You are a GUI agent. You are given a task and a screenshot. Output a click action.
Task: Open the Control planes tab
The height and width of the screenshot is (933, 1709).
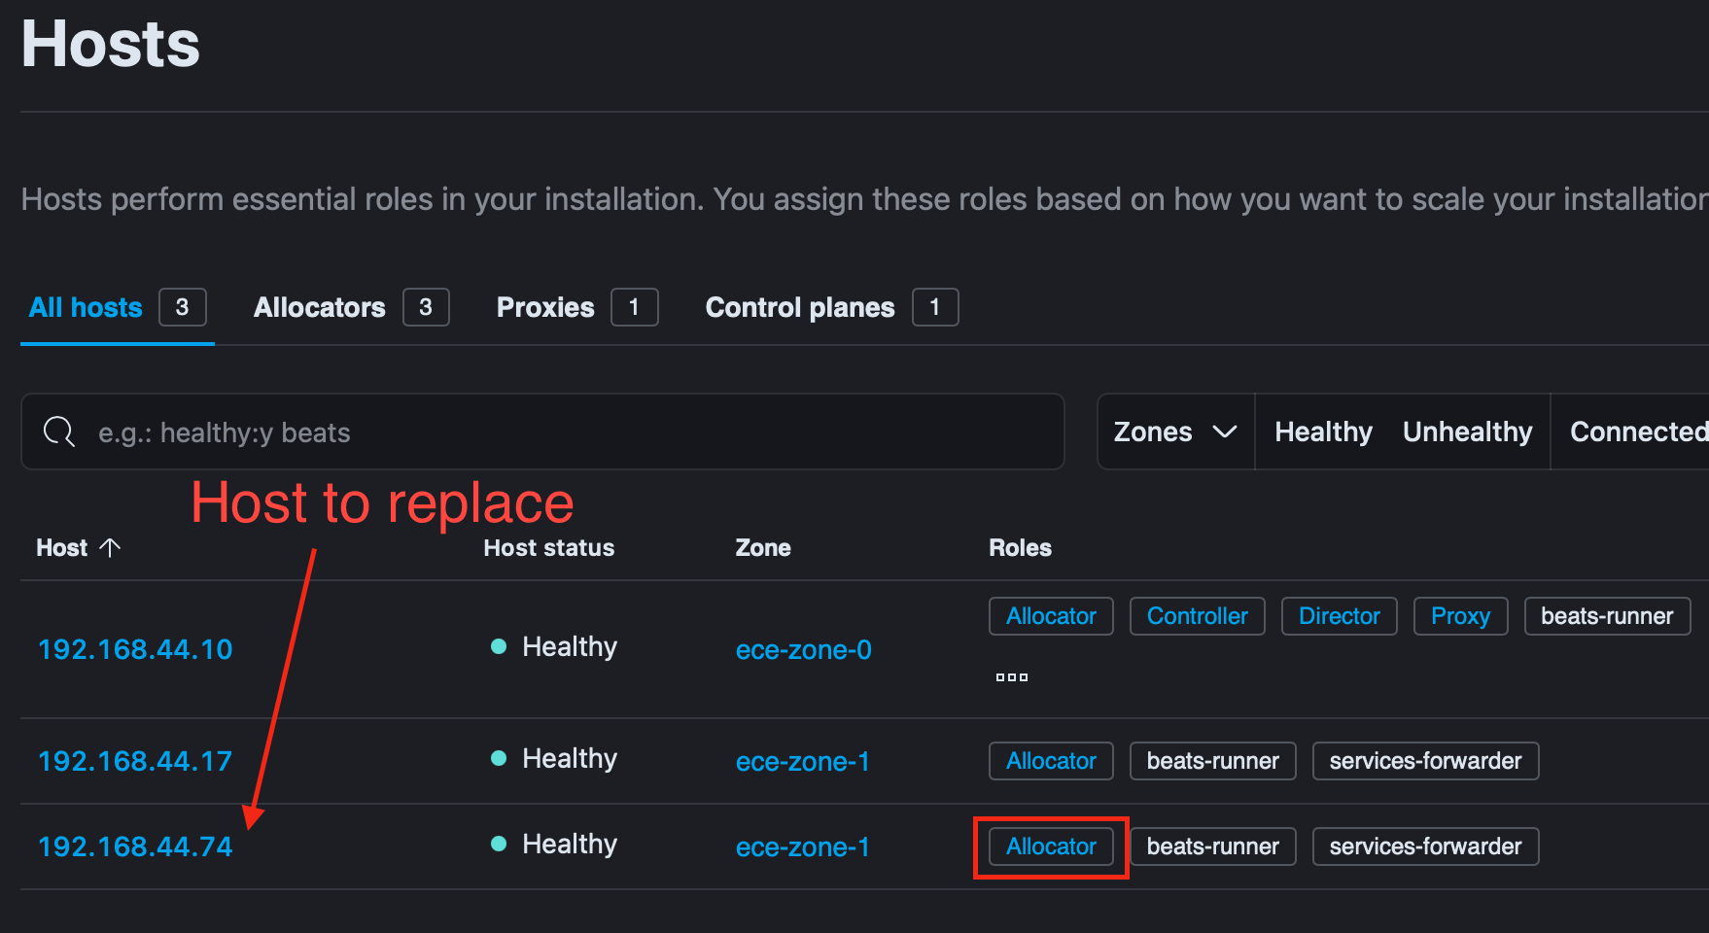[799, 307]
